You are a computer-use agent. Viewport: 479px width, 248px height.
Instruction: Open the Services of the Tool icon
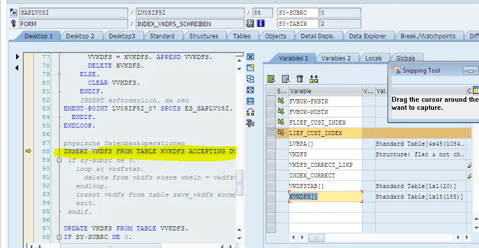point(250,123)
